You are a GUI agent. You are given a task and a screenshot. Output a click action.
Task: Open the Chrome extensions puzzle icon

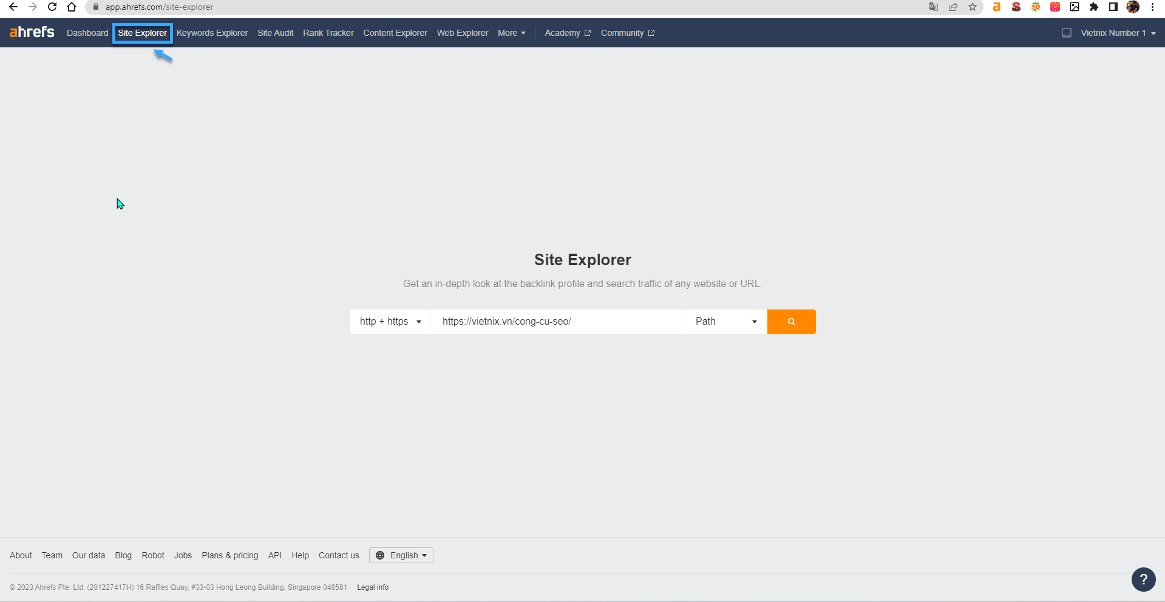tap(1094, 7)
